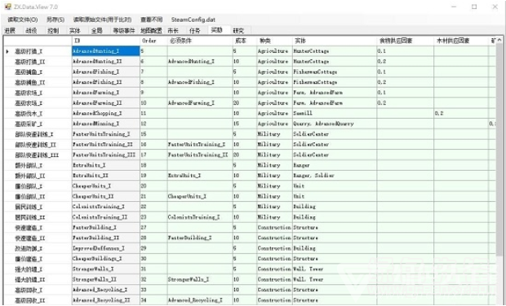The width and height of the screenshot is (506, 306).
Task: Click the ZX.Data.View app icon in title bar
Action: pyautogui.click(x=7, y=7)
